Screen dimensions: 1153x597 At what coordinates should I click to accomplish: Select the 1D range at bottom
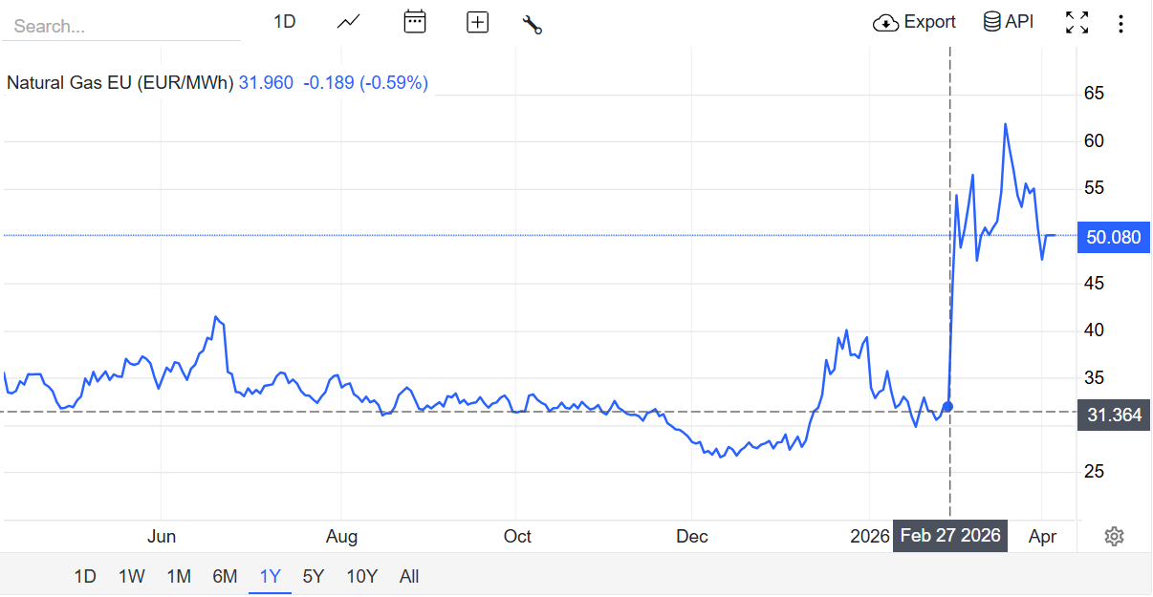tap(85, 576)
